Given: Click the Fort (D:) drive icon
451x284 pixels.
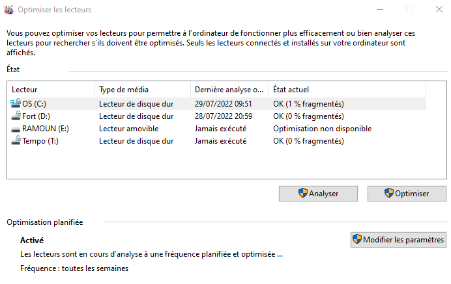Looking at the screenshot, I should click(x=16, y=116).
